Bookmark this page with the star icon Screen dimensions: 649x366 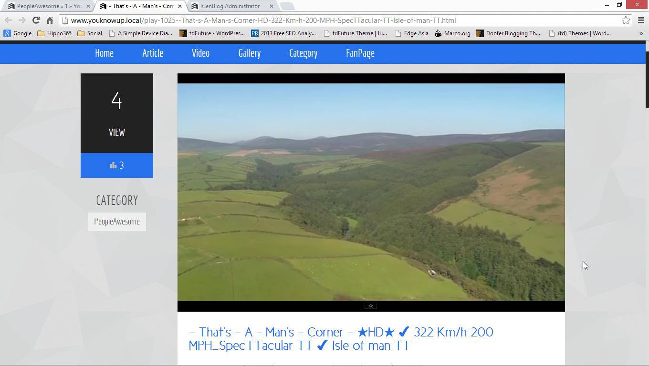tap(626, 20)
